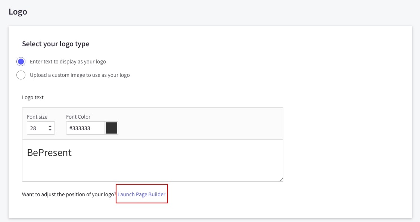Click the 'Logo text' label
Image resolution: width=420 pixels, height=222 pixels.
(x=33, y=97)
